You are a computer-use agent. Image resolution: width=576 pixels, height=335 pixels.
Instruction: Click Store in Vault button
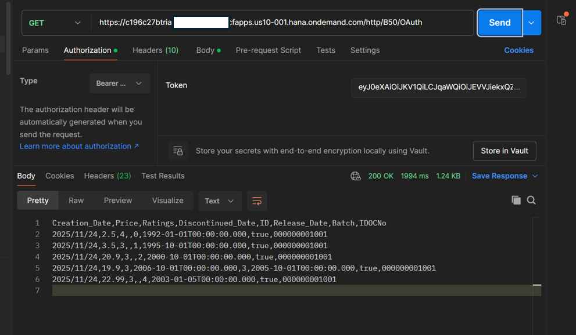505,151
